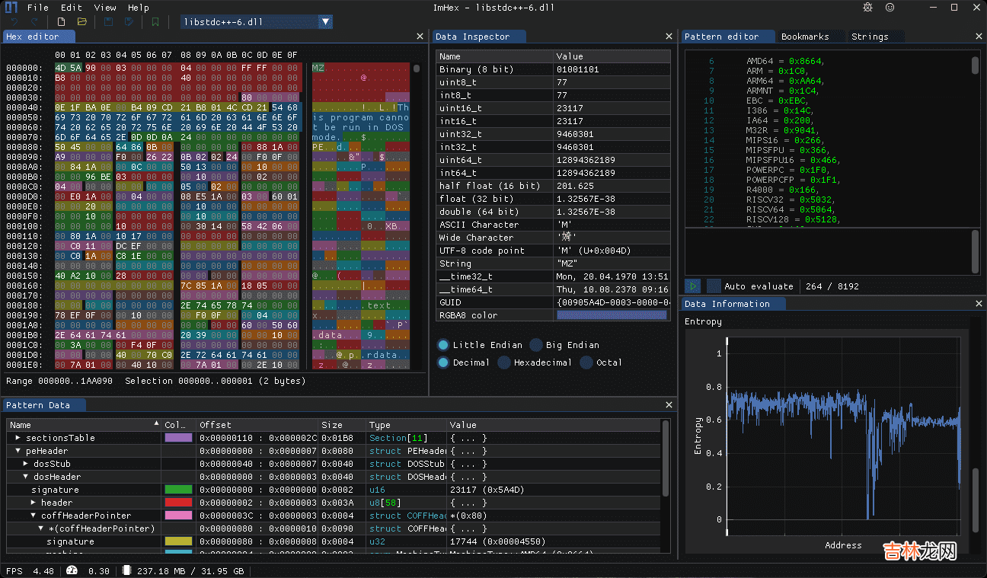Collapse the dosHeader tree node
This screenshot has height=578, width=987.
[26, 477]
